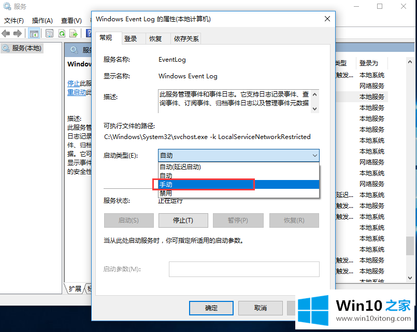Click the EventLog service name text
417x332 pixels.
click(x=172, y=60)
